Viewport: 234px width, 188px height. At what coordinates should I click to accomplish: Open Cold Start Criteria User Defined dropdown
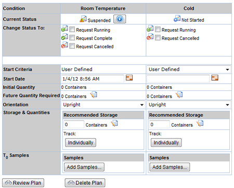click(189, 70)
